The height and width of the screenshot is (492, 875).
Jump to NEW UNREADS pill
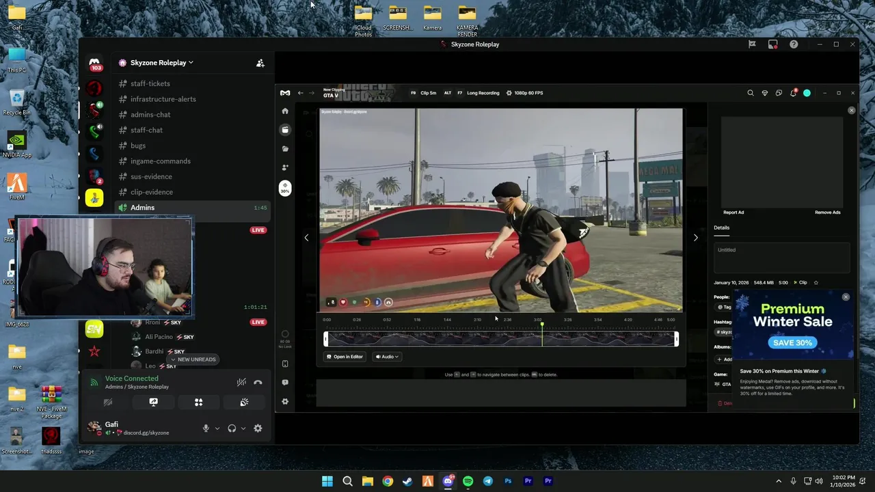pos(193,359)
